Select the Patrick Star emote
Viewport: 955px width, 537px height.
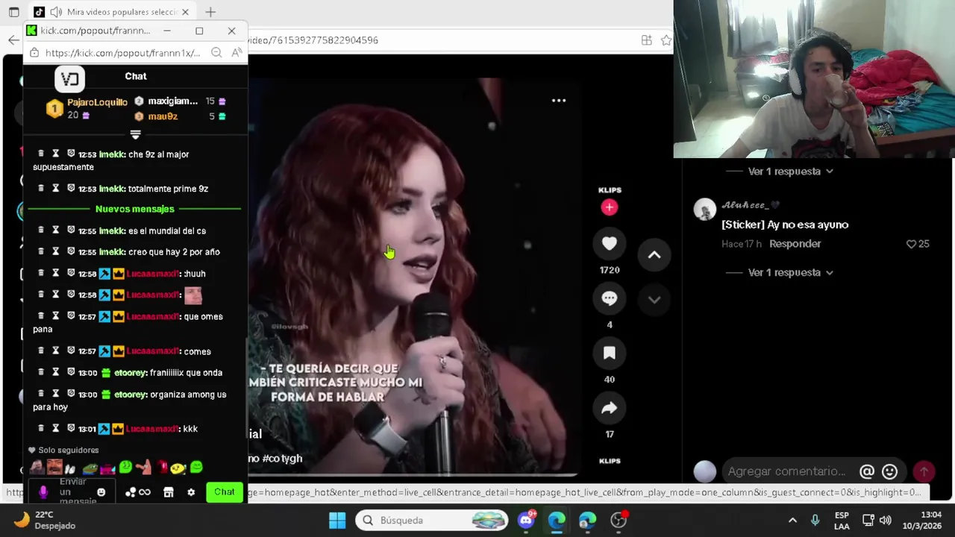coord(143,468)
